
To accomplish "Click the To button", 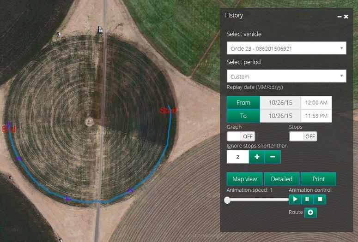I will [243, 116].
